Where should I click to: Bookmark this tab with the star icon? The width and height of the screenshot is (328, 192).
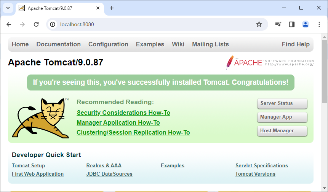click(x=259, y=24)
